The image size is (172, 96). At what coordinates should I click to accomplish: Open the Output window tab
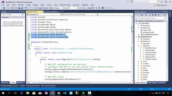pyautogui.click(x=22, y=86)
